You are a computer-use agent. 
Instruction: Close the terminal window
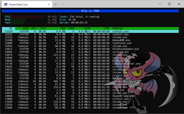pyautogui.click(x=179, y=4)
